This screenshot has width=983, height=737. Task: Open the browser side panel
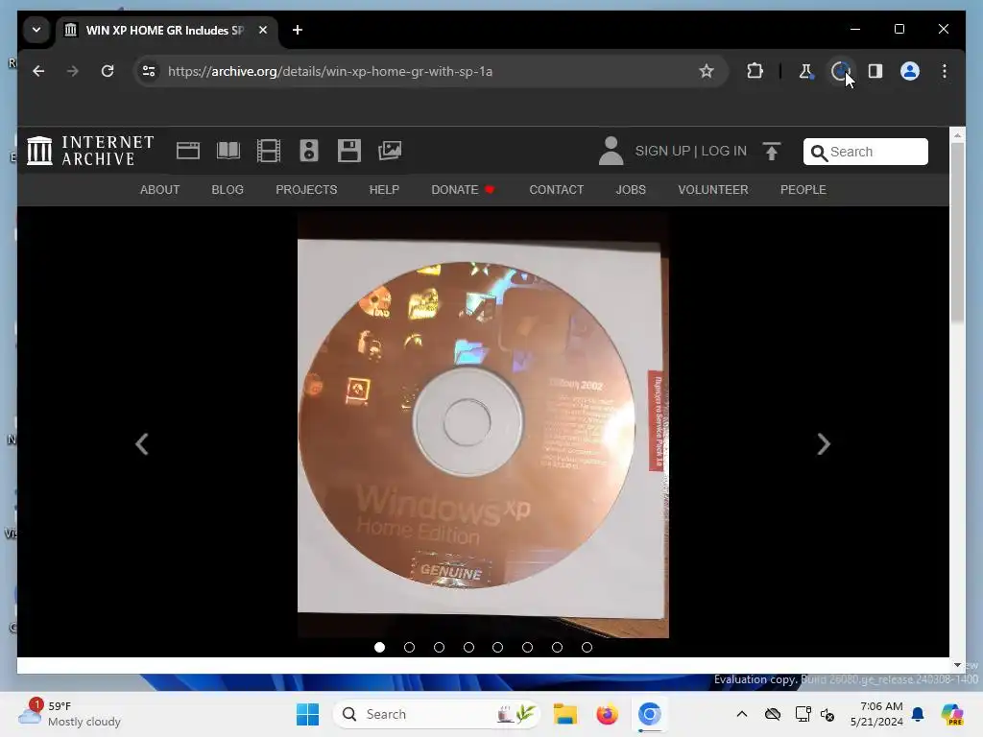point(875,71)
